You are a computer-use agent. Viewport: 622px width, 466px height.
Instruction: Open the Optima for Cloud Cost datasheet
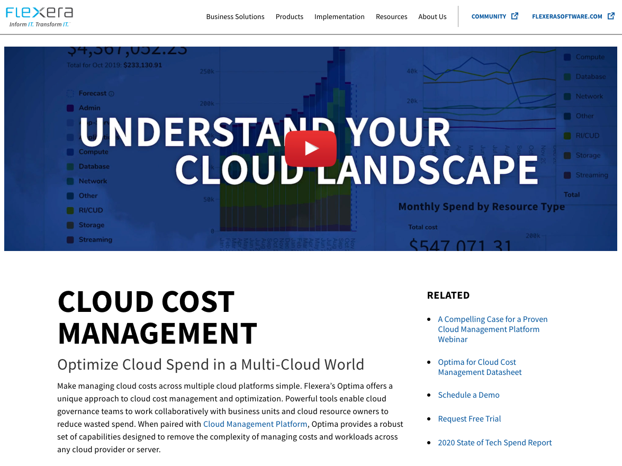(479, 367)
